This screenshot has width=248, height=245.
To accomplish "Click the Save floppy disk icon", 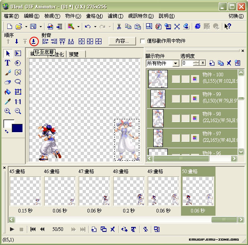I will tap(33, 26).
